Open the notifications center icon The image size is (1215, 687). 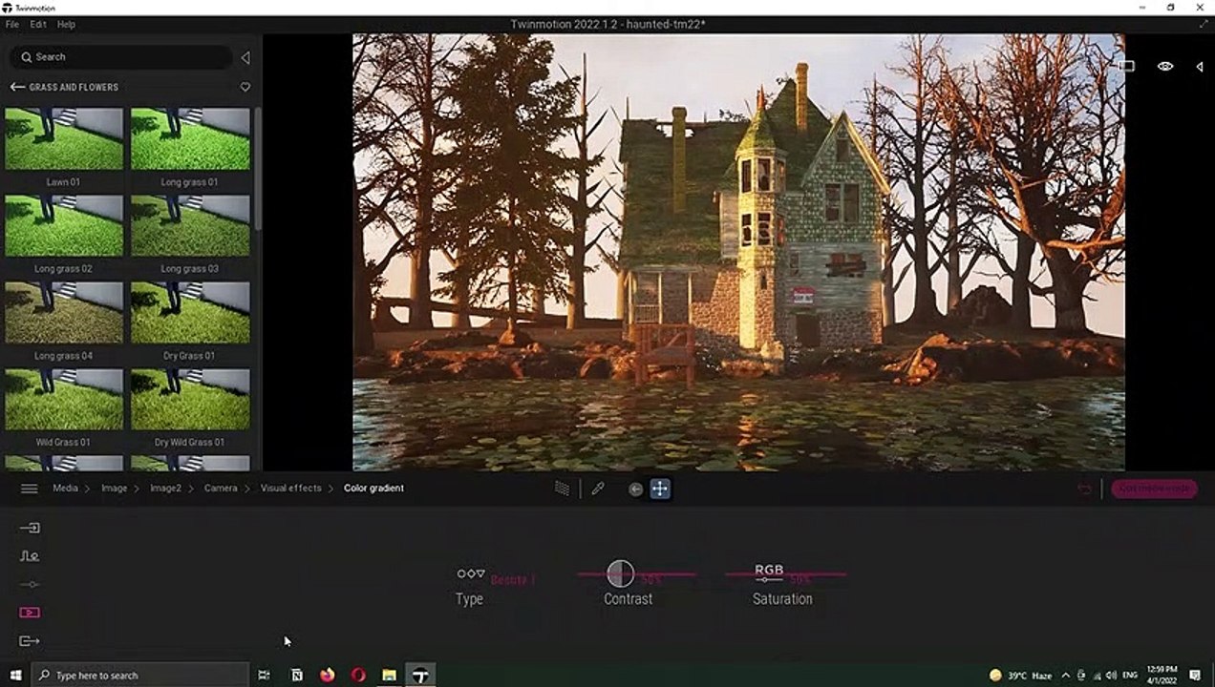pyautogui.click(x=1195, y=676)
